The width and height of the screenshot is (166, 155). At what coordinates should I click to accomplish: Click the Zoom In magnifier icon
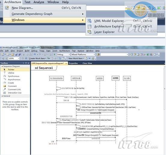point(3,59)
